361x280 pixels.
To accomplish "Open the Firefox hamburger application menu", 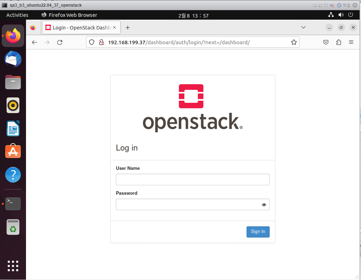I will coord(351,42).
